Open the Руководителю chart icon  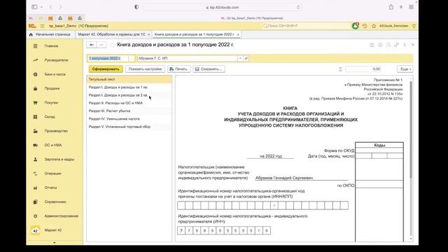36,60
